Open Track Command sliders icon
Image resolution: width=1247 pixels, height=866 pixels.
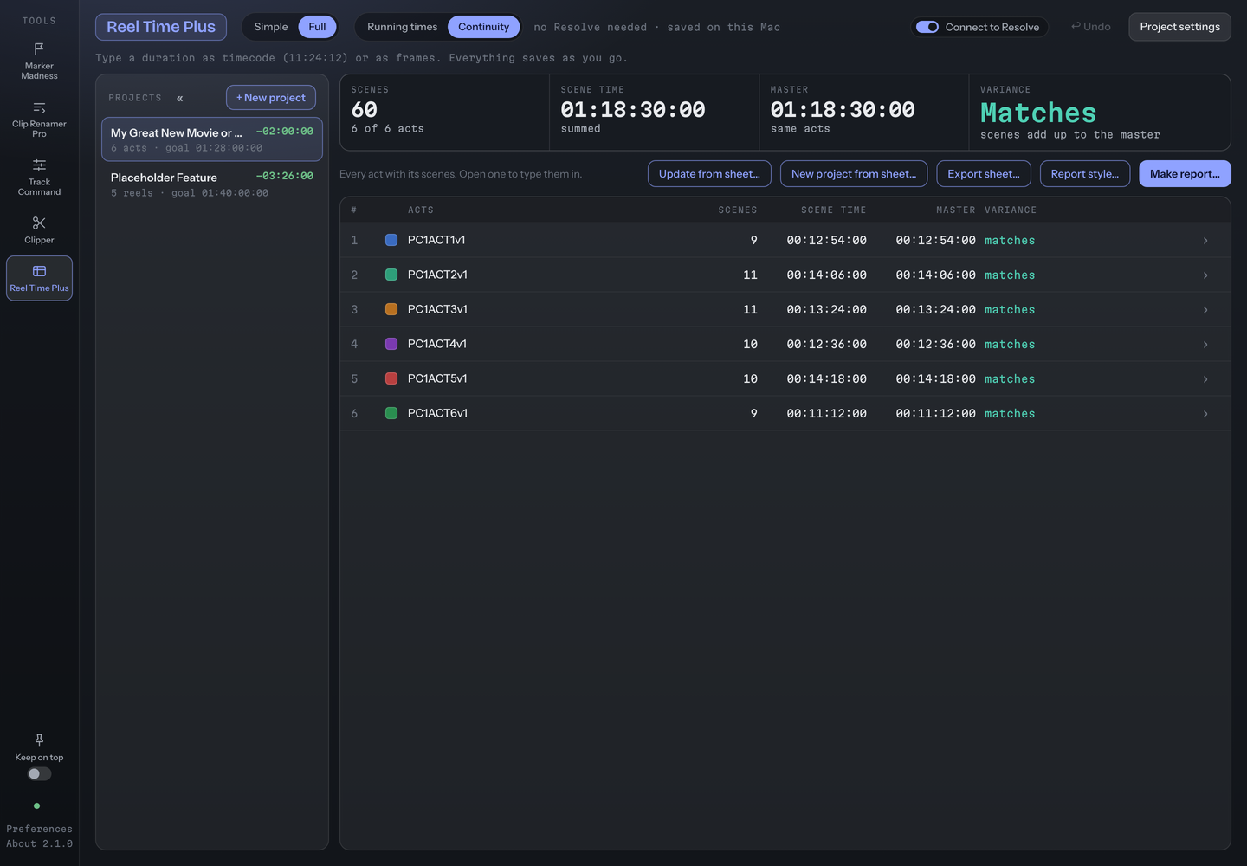click(x=39, y=165)
